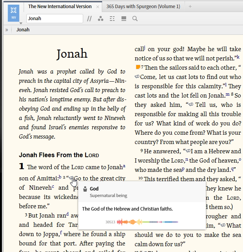Click the parallel resources double-slash icon
Image resolution: width=243 pixels, height=252 pixels.
pyautogui.click(x=89, y=19)
